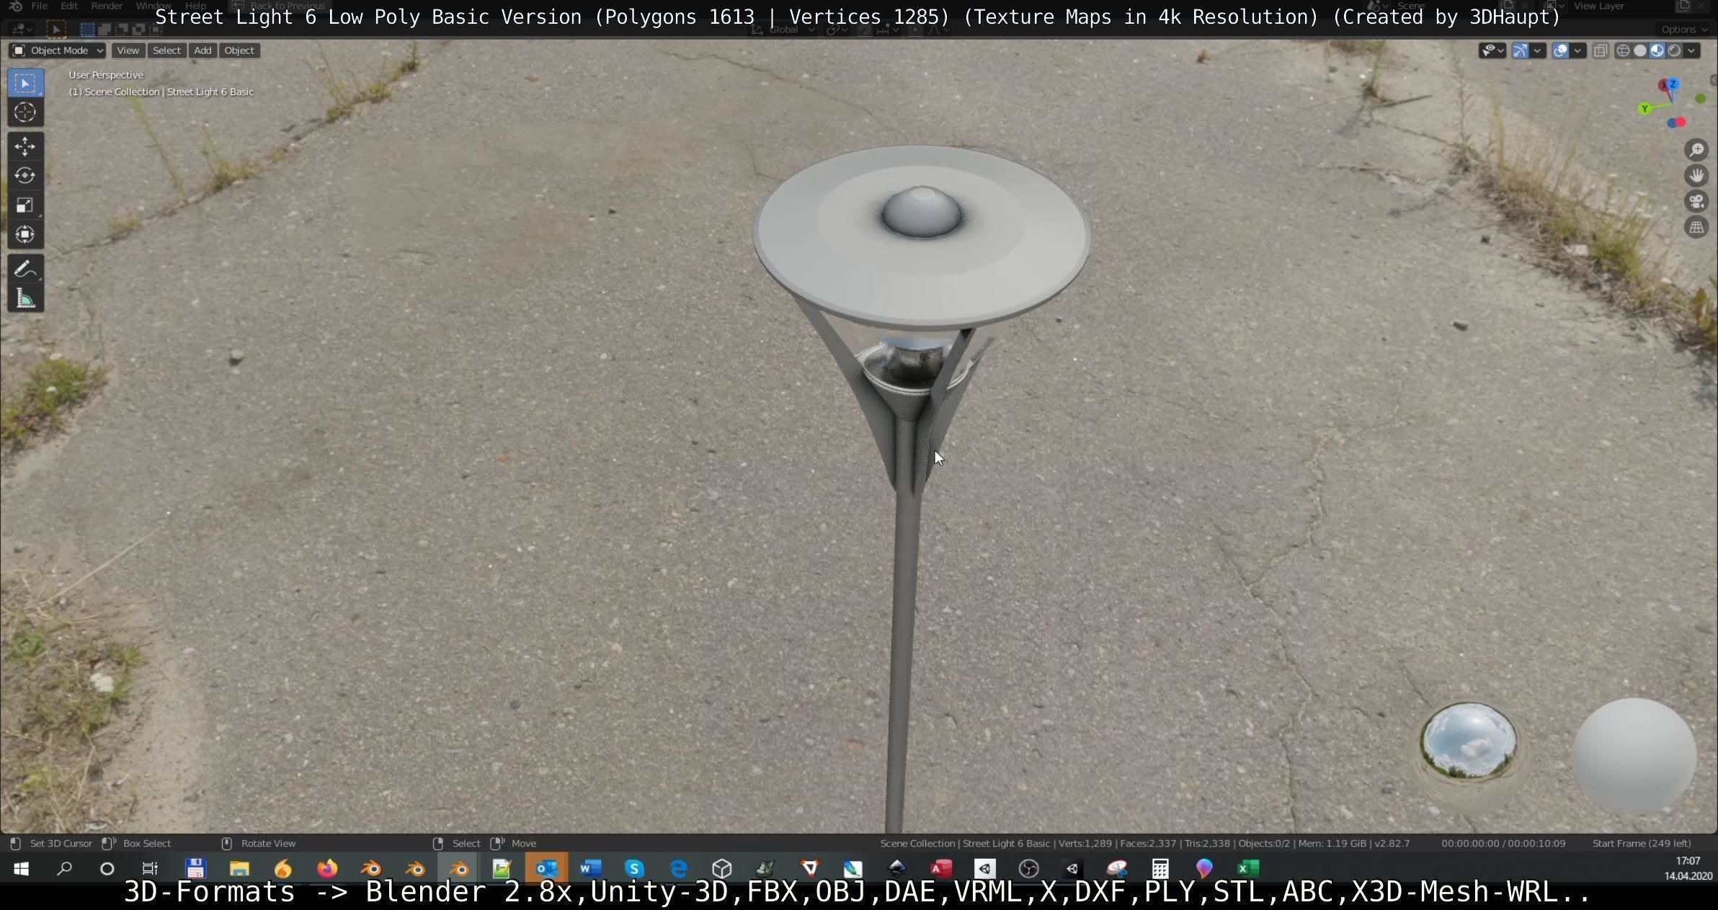
Task: Open the gizmo options dropdown
Action: pos(1537,50)
